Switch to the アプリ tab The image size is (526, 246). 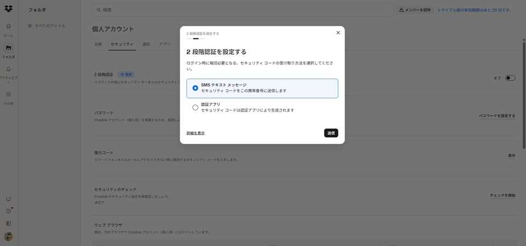(x=164, y=44)
